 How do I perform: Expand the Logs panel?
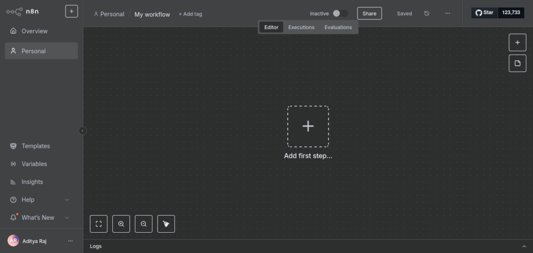524,246
